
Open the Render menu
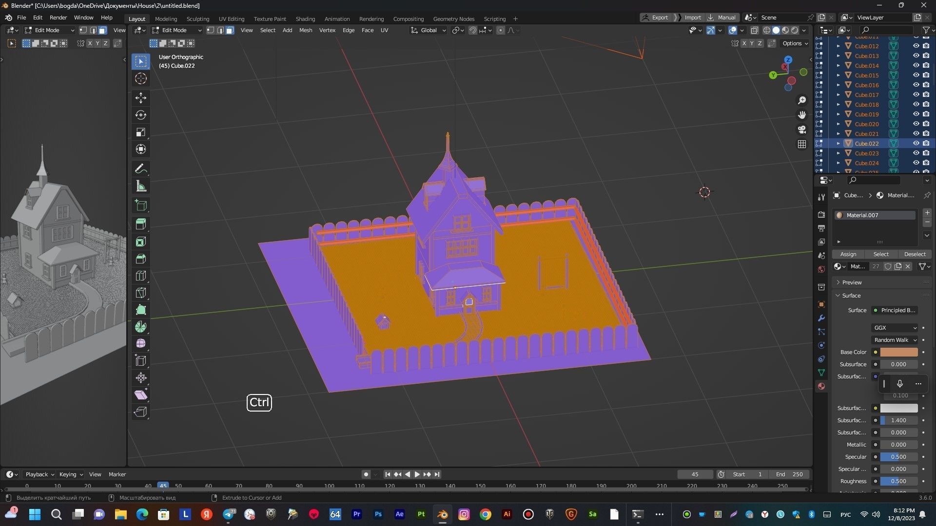pos(58,18)
